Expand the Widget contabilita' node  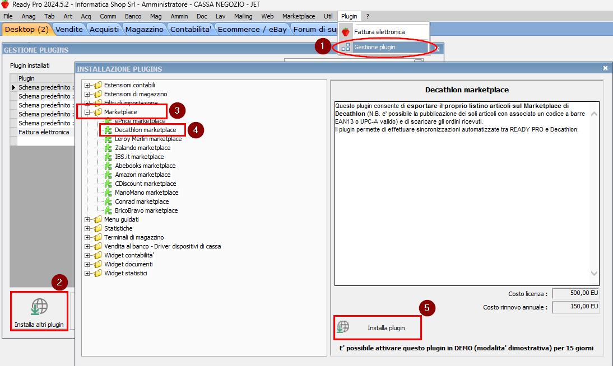[x=87, y=255]
